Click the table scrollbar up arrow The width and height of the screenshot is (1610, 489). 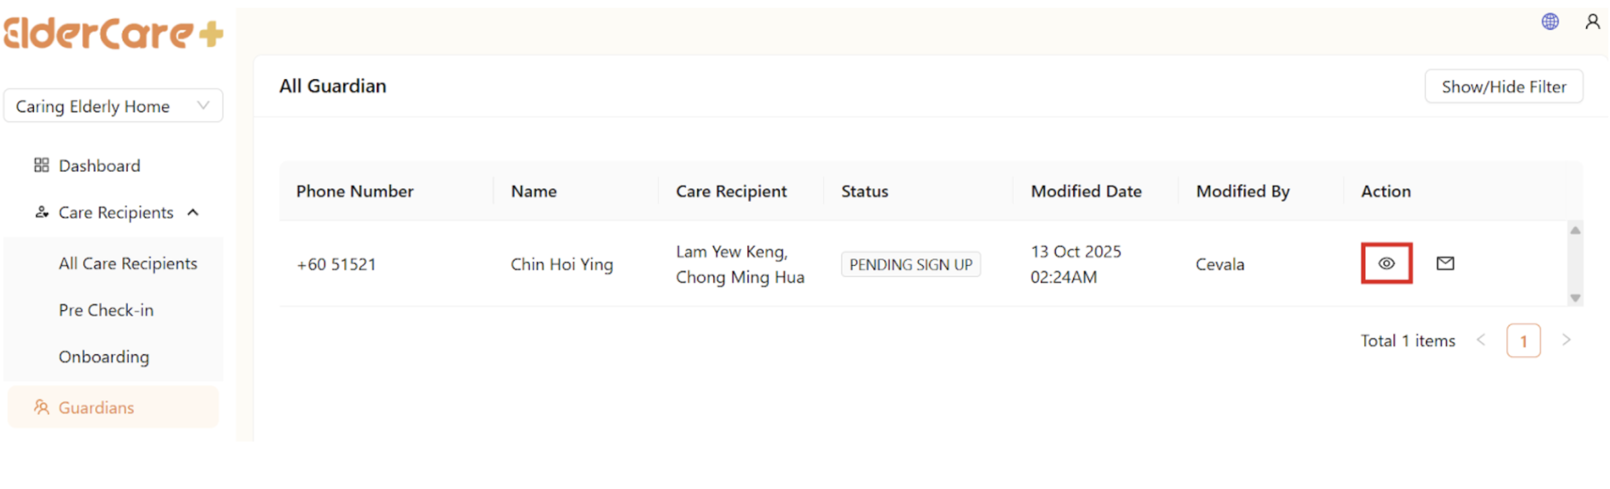[1575, 230]
